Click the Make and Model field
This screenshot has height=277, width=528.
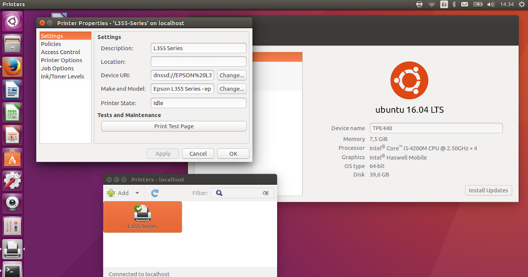coord(183,89)
